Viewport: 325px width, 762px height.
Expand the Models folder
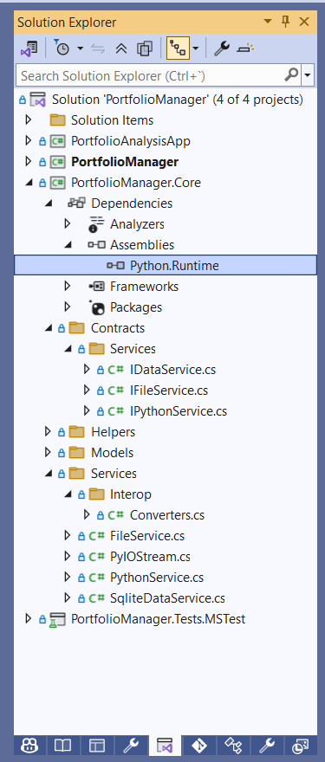click(47, 452)
